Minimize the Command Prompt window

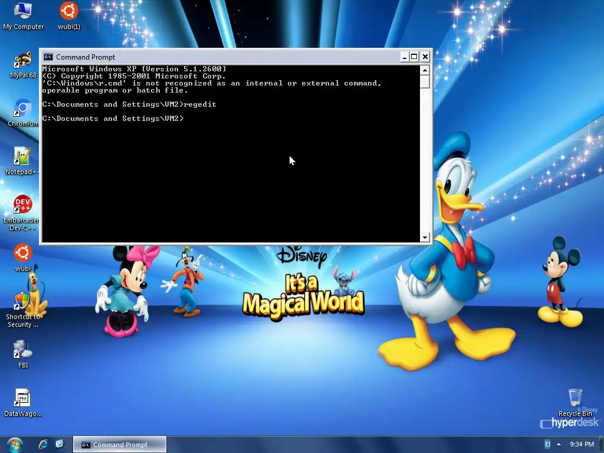click(404, 57)
